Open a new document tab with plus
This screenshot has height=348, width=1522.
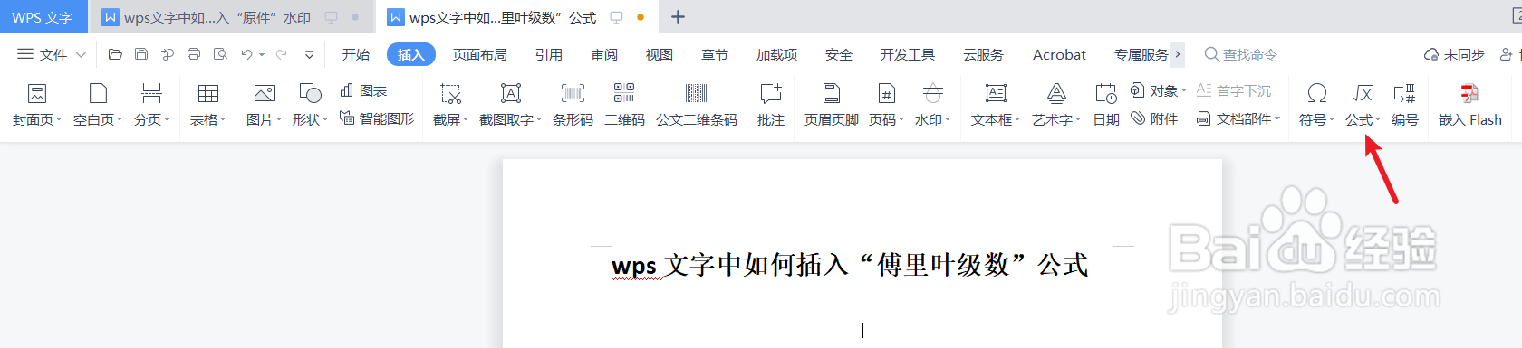click(678, 17)
